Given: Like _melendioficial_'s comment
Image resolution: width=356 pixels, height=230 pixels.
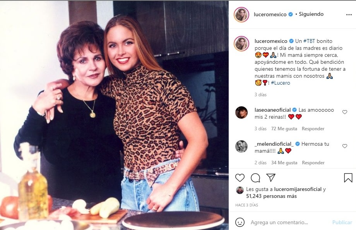Looking at the screenshot, I should pos(345,146).
